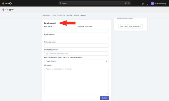Click the Email support heading
The height and width of the screenshot is (101, 169).
tap(50, 23)
